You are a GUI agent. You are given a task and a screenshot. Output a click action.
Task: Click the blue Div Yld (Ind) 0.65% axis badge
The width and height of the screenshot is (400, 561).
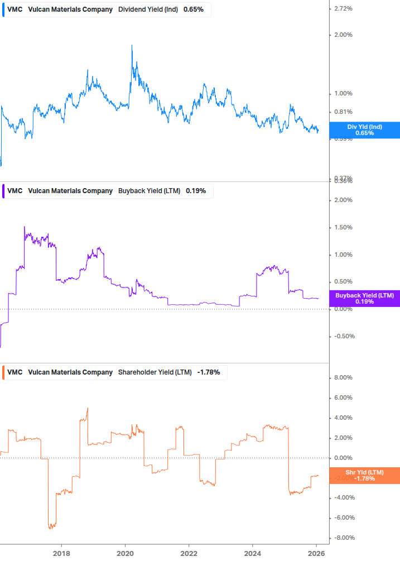(365, 130)
